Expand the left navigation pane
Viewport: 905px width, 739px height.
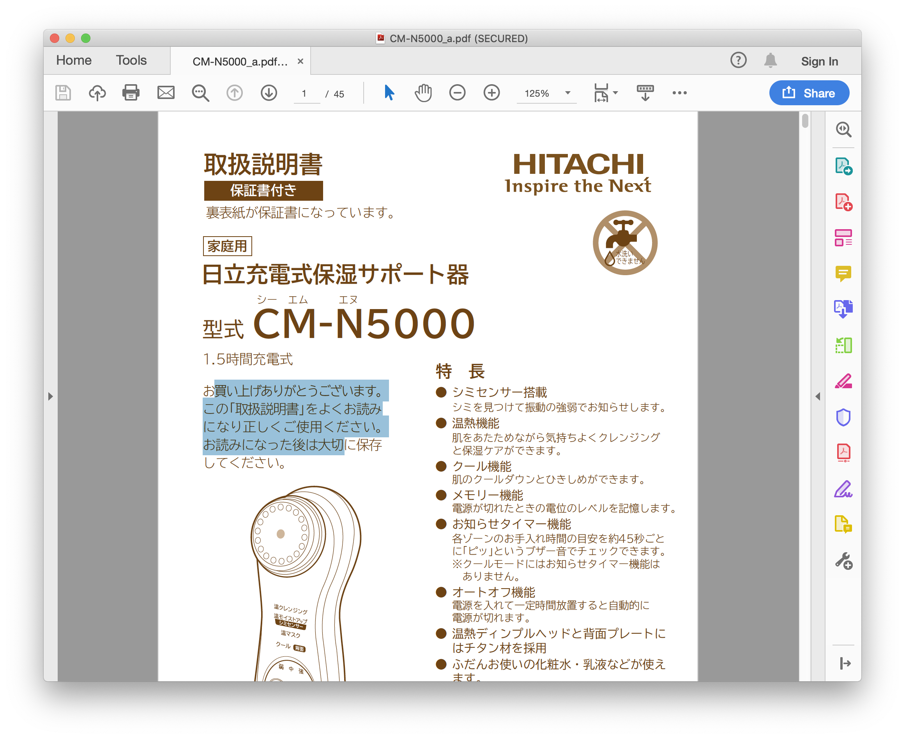click(50, 396)
